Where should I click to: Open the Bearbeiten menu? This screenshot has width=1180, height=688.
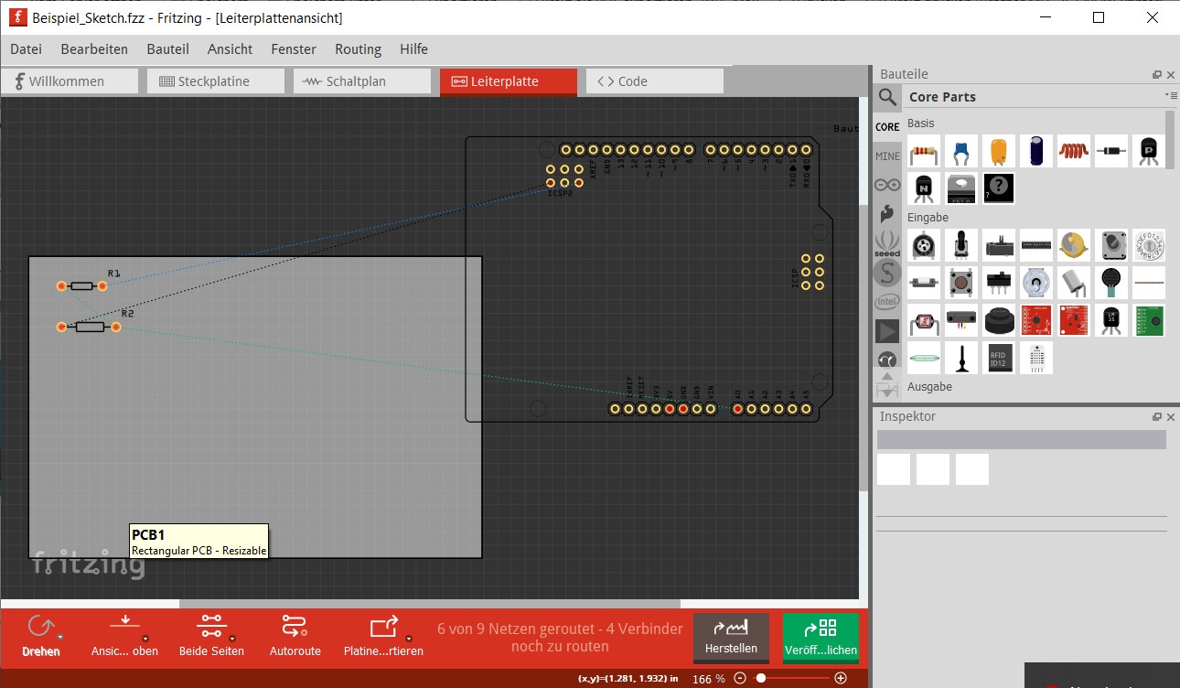[x=94, y=49]
